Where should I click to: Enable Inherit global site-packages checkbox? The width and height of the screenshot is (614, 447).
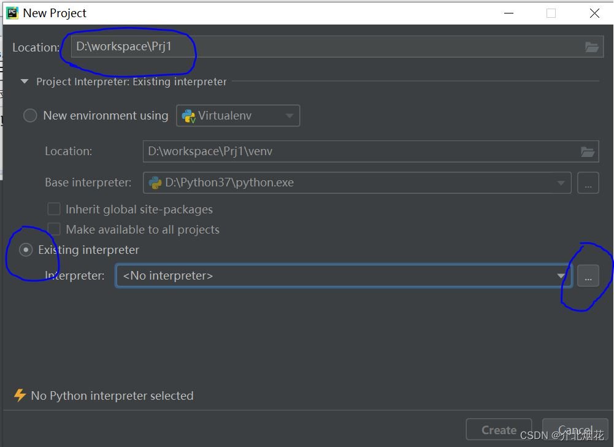click(x=53, y=209)
